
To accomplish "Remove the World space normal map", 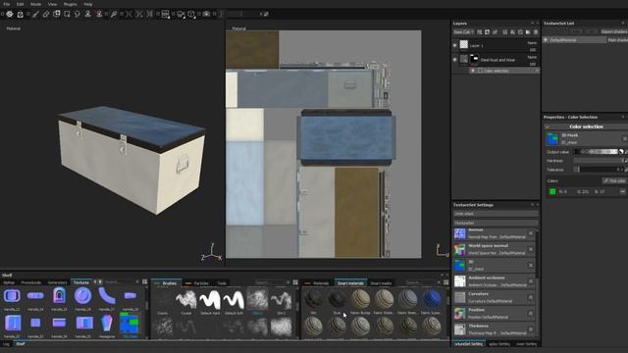I will click(531, 249).
